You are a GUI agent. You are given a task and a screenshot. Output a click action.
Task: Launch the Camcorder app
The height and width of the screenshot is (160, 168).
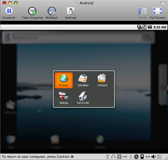point(83,98)
